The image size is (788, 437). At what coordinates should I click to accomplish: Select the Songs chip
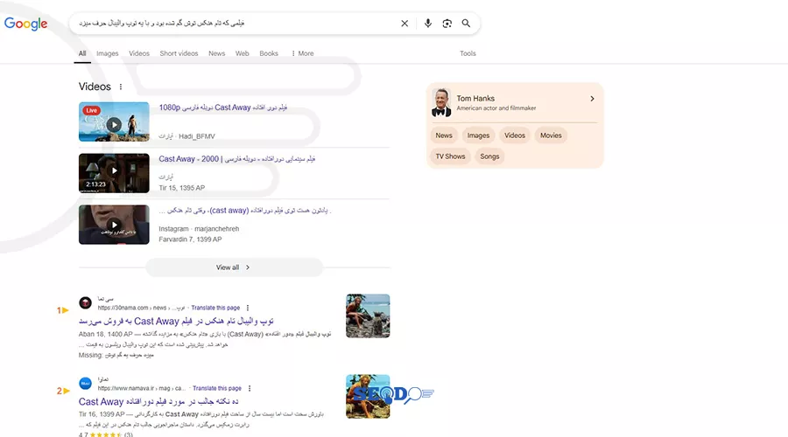(x=489, y=156)
